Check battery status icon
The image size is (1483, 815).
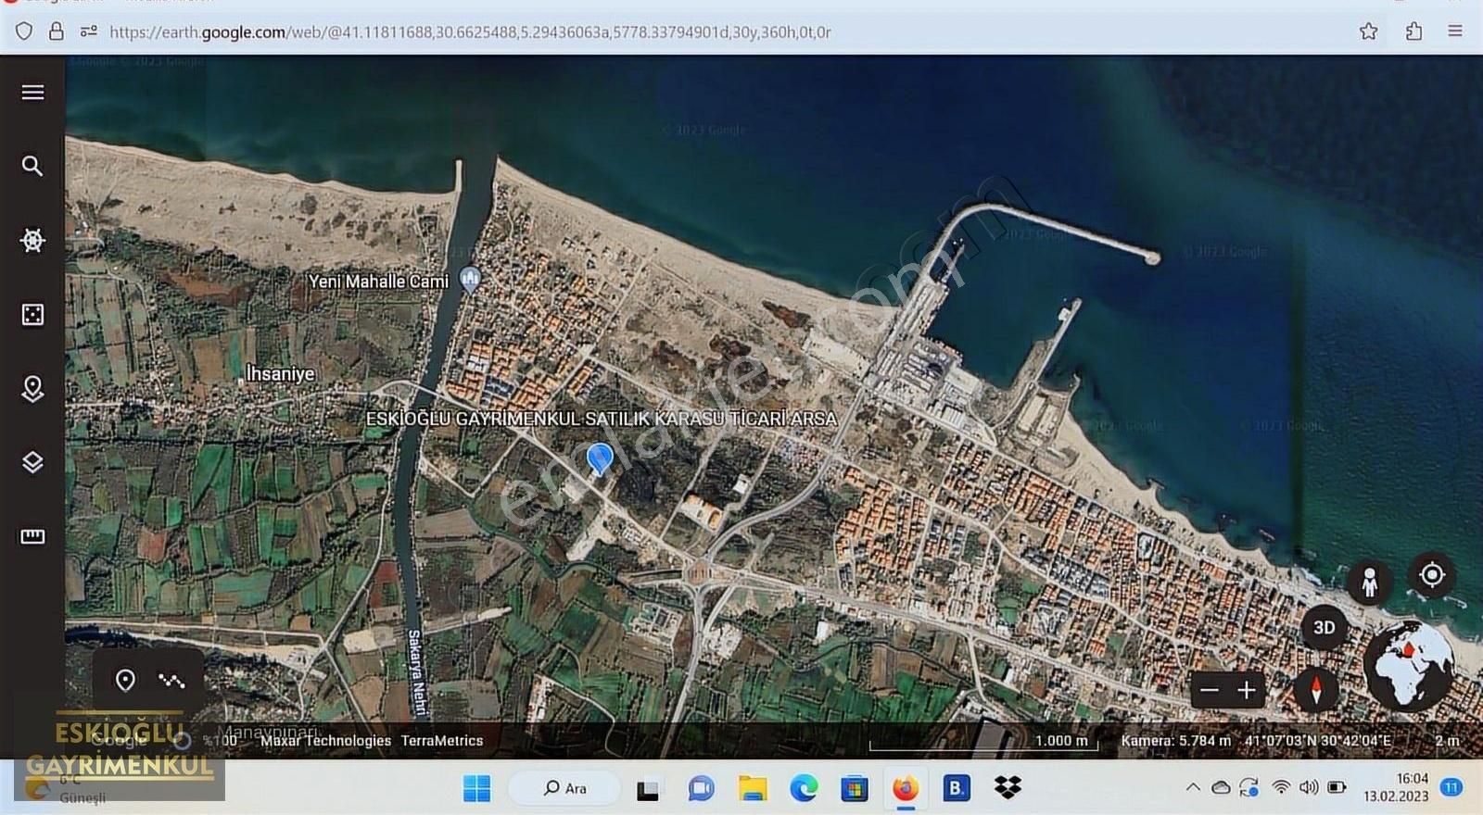tap(1337, 788)
